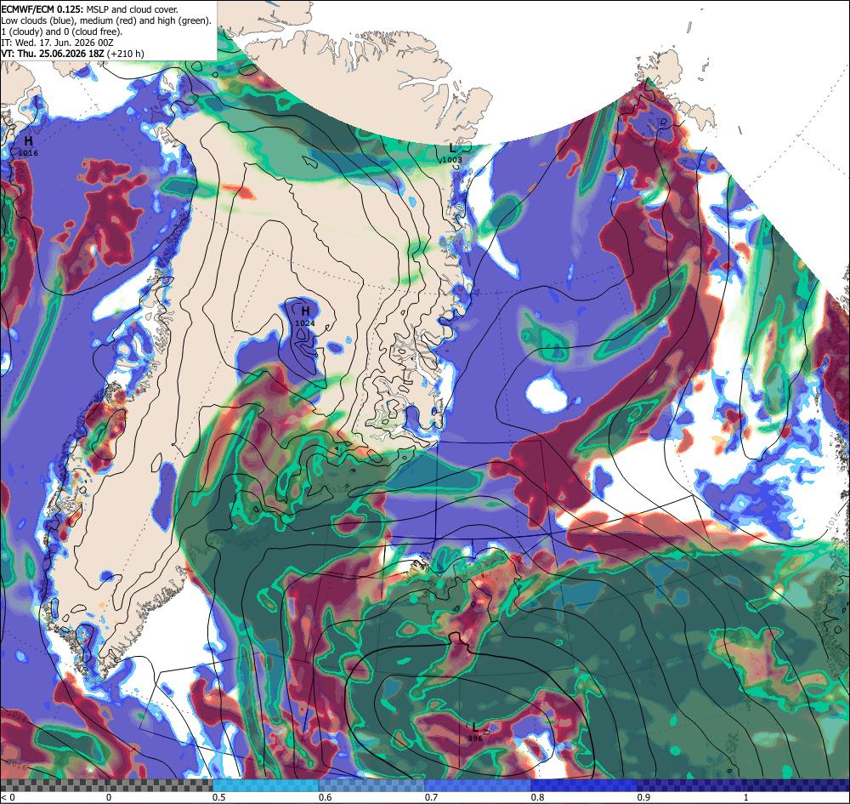Select the 1024 pressure value label
The height and width of the screenshot is (804, 850).
(x=304, y=322)
